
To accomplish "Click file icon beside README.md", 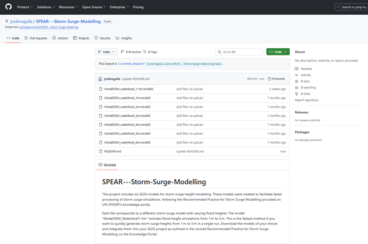I will [x=100, y=151].
